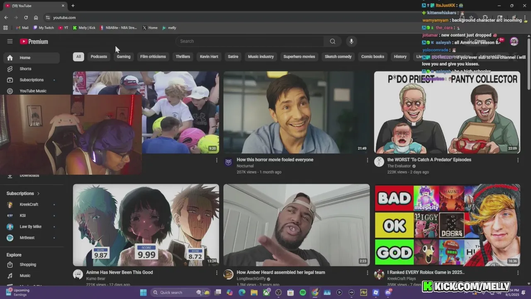The width and height of the screenshot is (531, 299).
Task: Open site info icon beside youtube.com
Action: coord(48,17)
